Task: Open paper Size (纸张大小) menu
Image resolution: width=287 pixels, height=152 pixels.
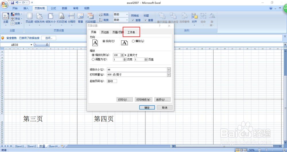Action: (x=51, y=19)
